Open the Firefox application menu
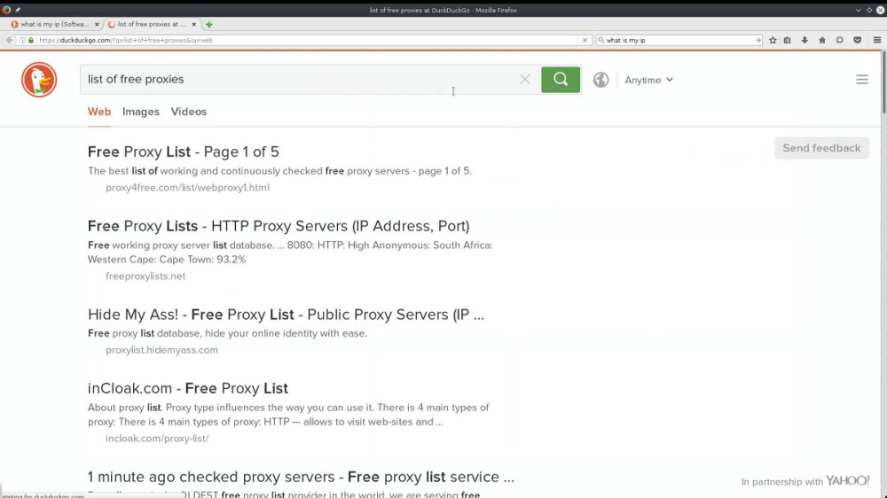887x498 pixels. coord(877,40)
